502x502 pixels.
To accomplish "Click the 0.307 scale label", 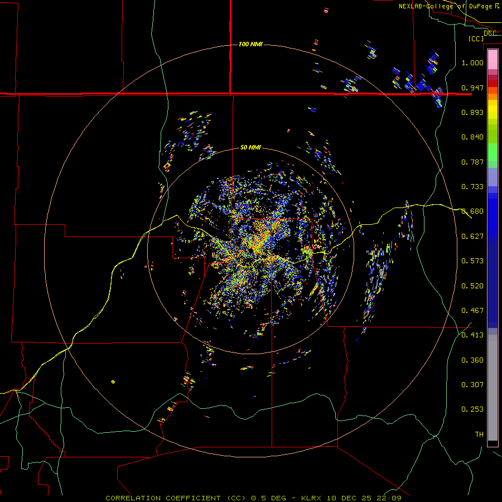I will (472, 384).
